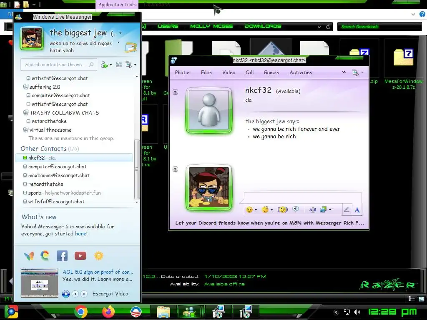
Task: Hide your own display picture with arrow
Action: tap(176, 169)
